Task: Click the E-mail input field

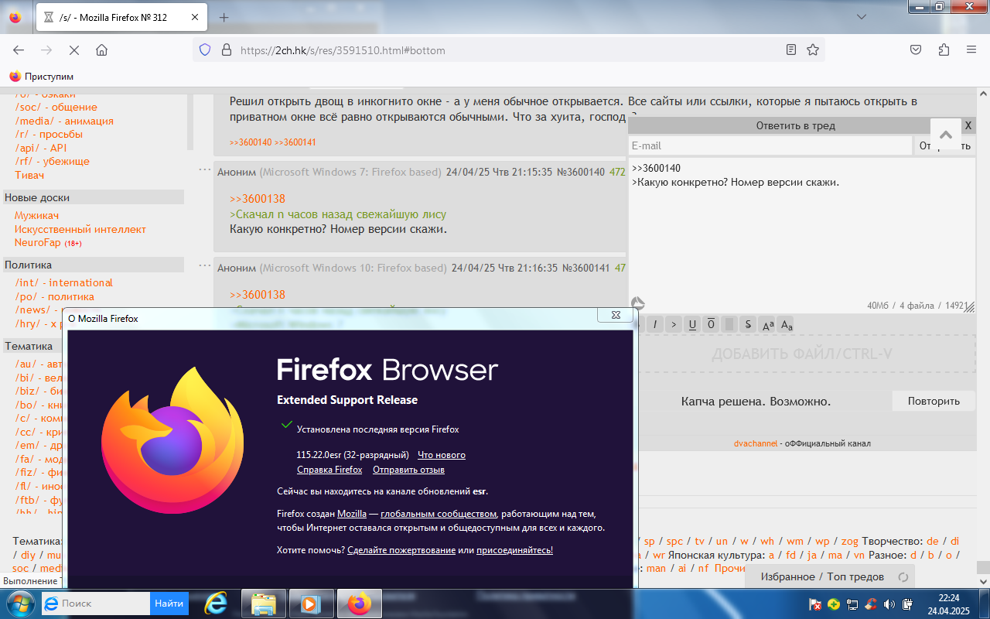Action: point(770,145)
